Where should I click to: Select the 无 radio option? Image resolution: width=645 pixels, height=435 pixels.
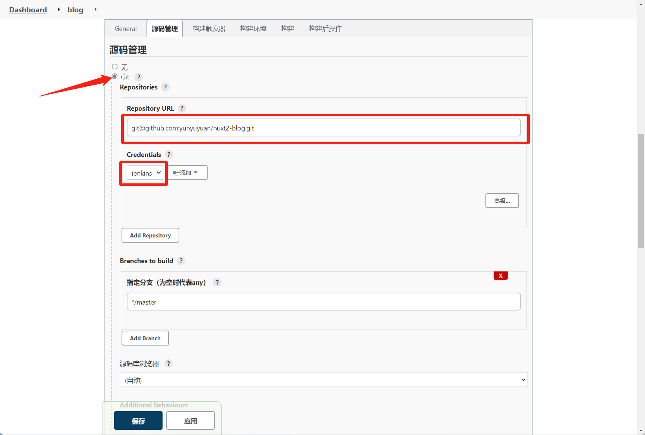(x=115, y=67)
